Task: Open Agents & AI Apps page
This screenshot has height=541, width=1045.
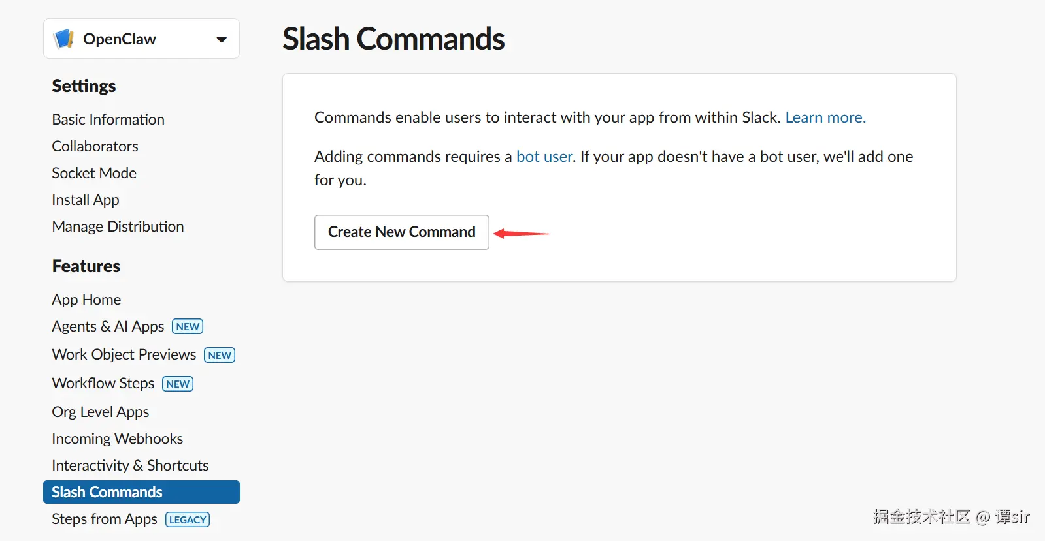Action: pos(108,326)
